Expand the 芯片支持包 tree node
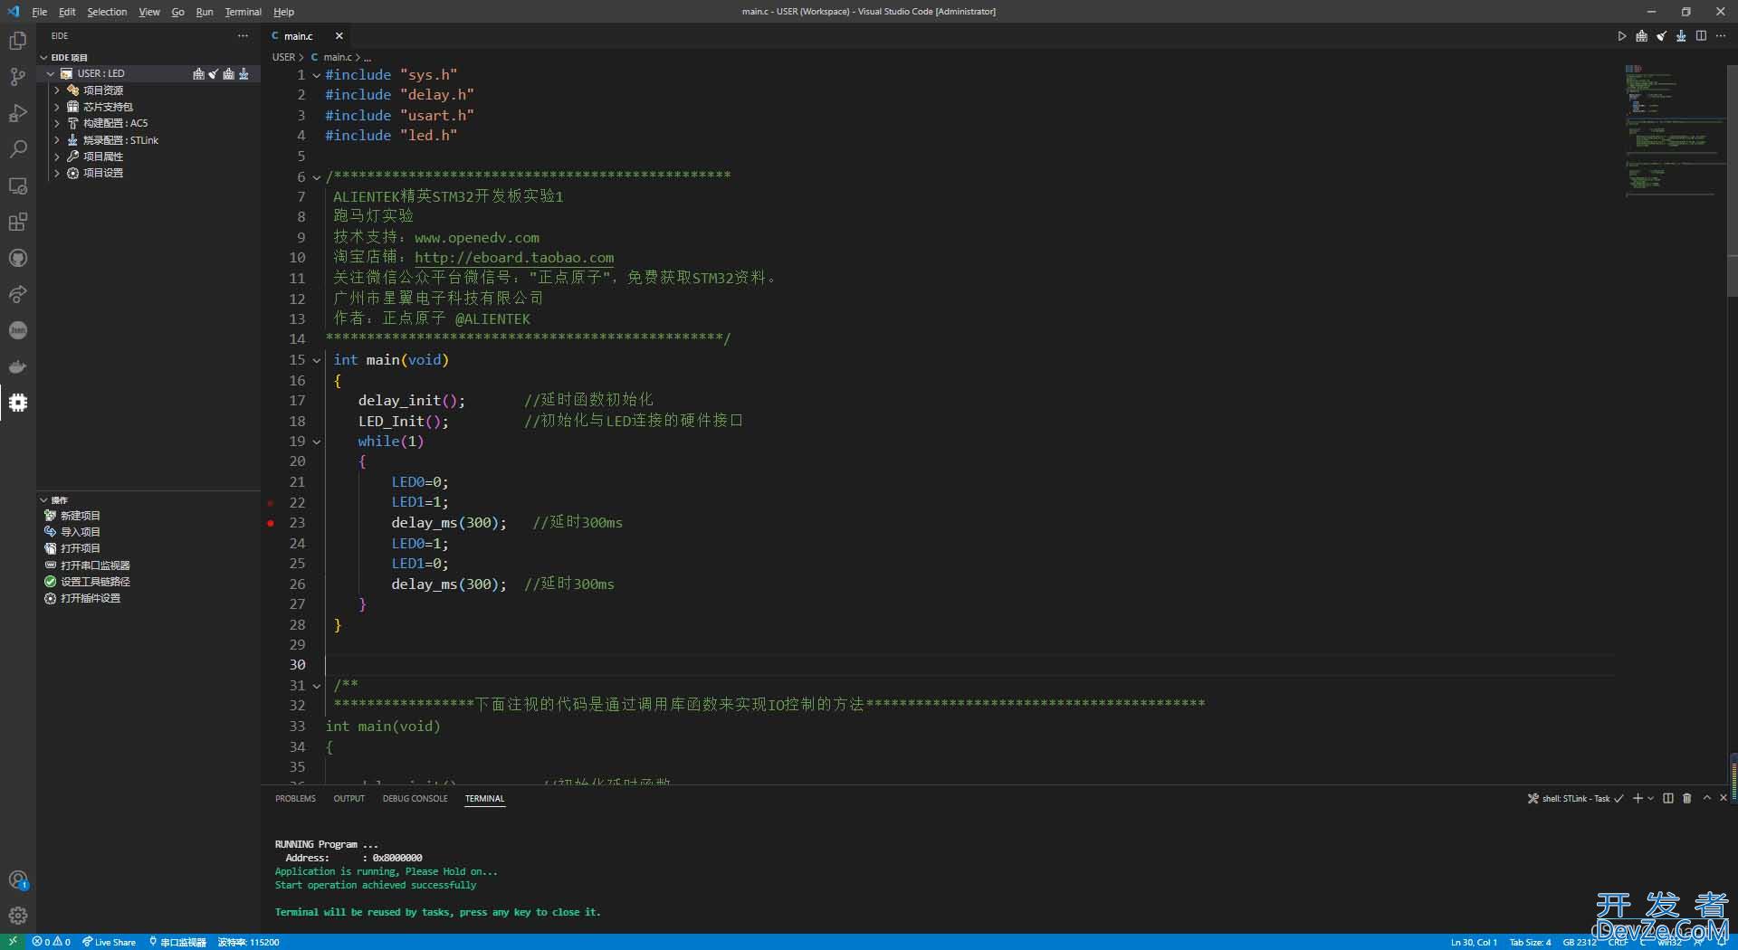The image size is (1738, 950). click(57, 107)
